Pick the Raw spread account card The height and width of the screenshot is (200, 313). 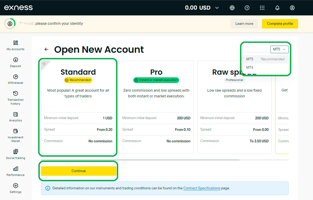234,107
